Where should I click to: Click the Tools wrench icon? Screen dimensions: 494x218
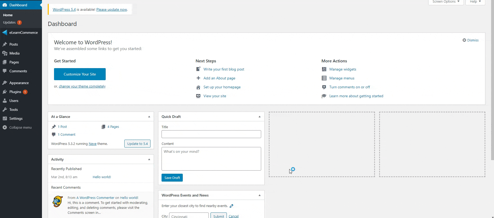coord(5,110)
